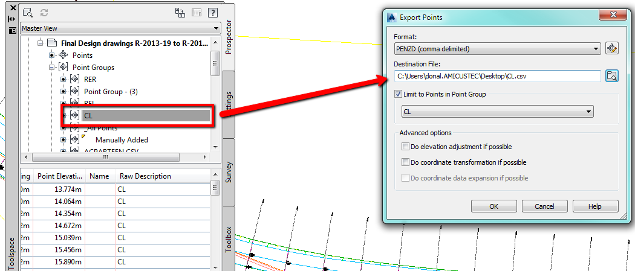Select the _All Points group
Viewport: 635px width, 271px height.
click(x=100, y=128)
